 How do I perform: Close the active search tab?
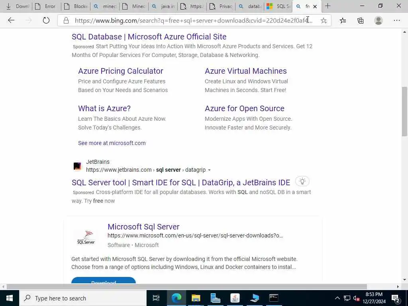click(x=315, y=6)
